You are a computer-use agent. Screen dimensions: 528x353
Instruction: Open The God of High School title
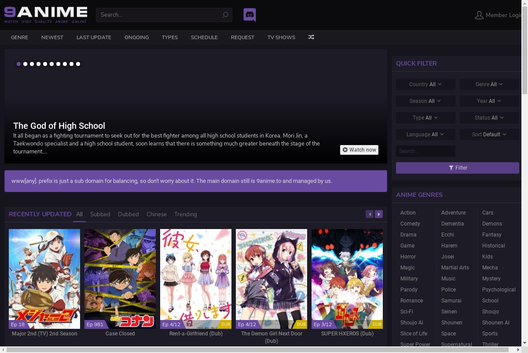pos(59,126)
